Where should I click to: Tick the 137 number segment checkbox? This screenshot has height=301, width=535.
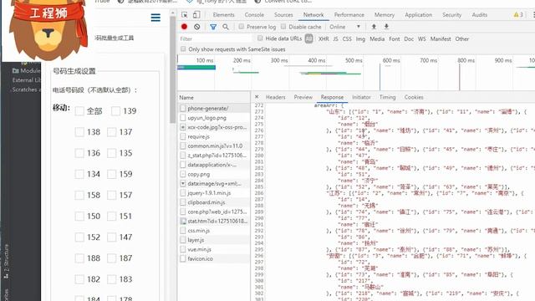pyautogui.click(x=112, y=132)
